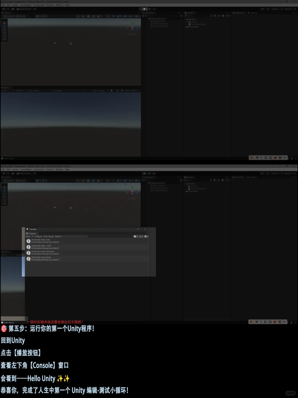298x398 pixels.
Task: Toggle warning count filter in Console
Action: (141, 237)
